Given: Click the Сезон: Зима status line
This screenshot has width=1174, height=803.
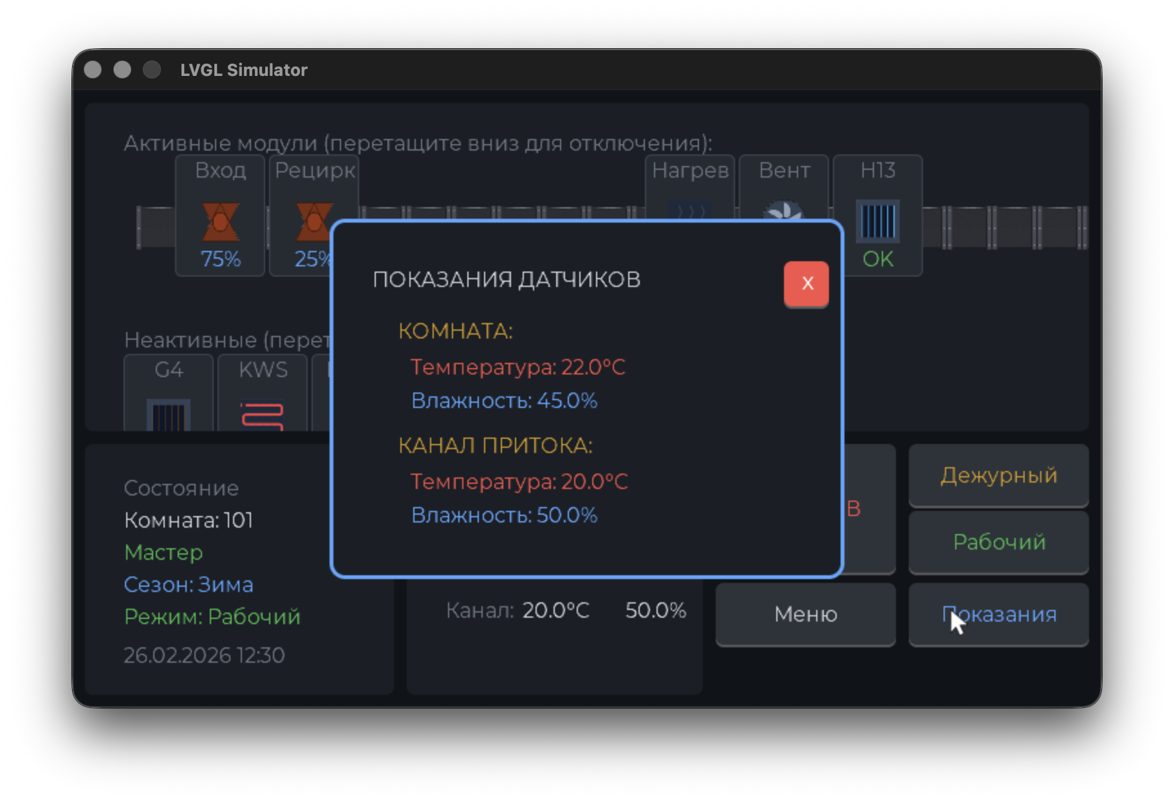Looking at the screenshot, I should point(189,585).
